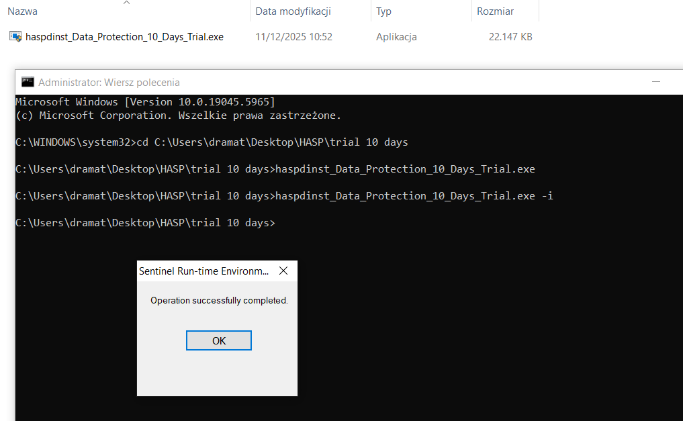Sort files by Nazwa column

coord(23,11)
